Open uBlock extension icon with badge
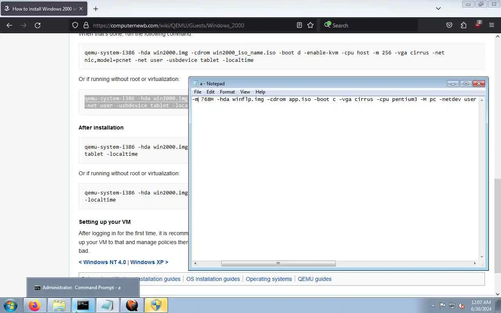Screen dimensions: 501x313 click(478, 25)
